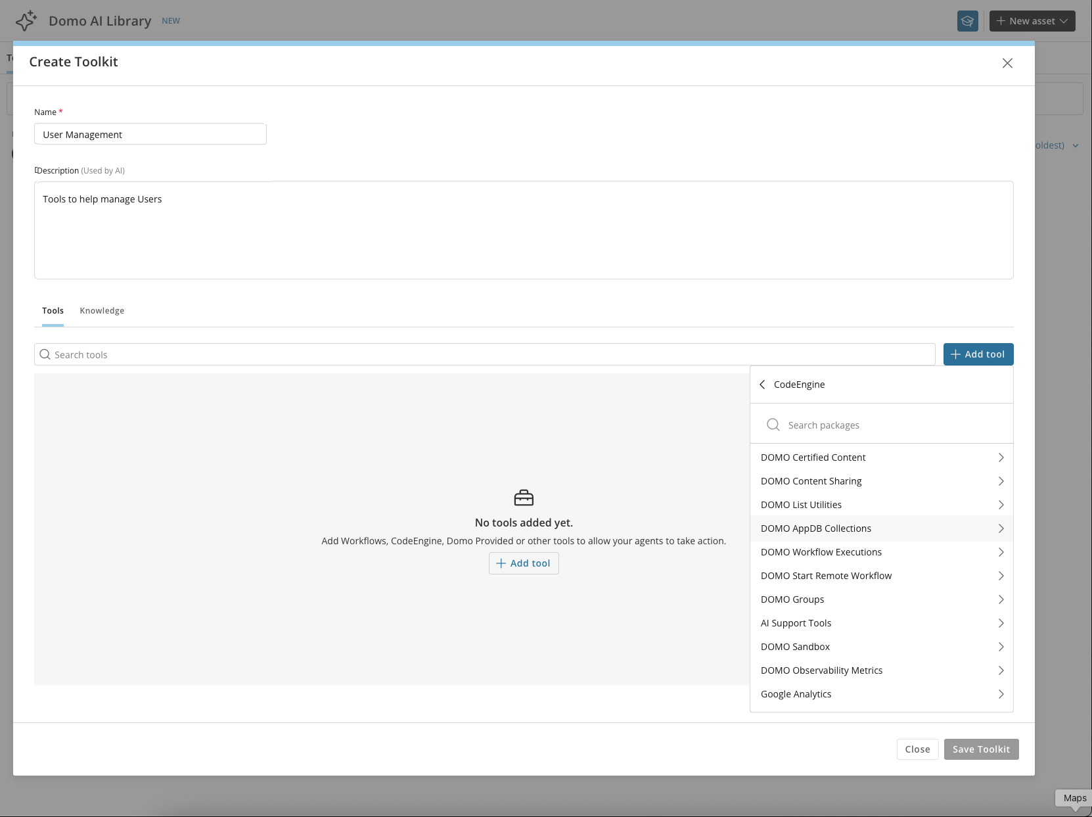Open the AI Support Tools package
Viewport: 1092px width, 817px height.
click(x=882, y=623)
